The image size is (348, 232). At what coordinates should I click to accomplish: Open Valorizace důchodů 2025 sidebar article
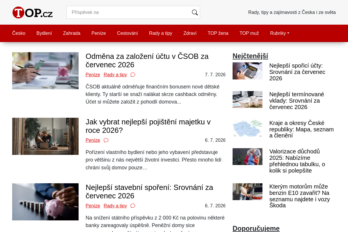coord(297,161)
